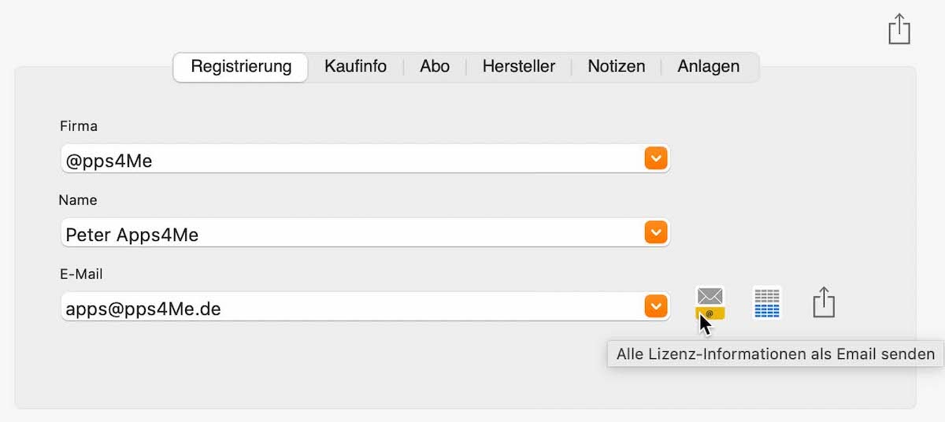This screenshot has height=422, width=945.
Task: Send all license info via the email icon
Action: [x=710, y=303]
